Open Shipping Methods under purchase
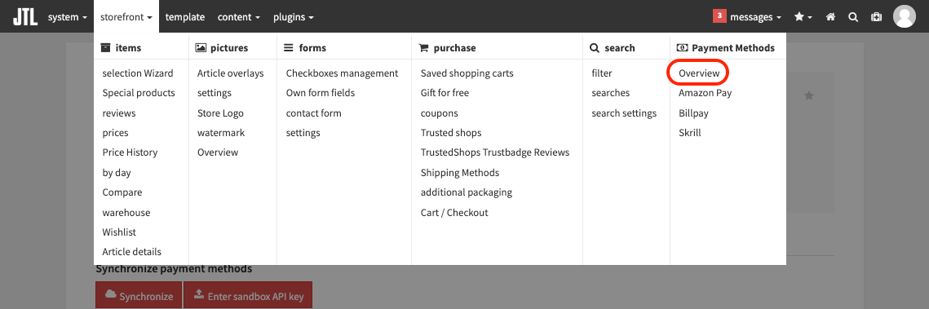The image size is (929, 309). 460,173
